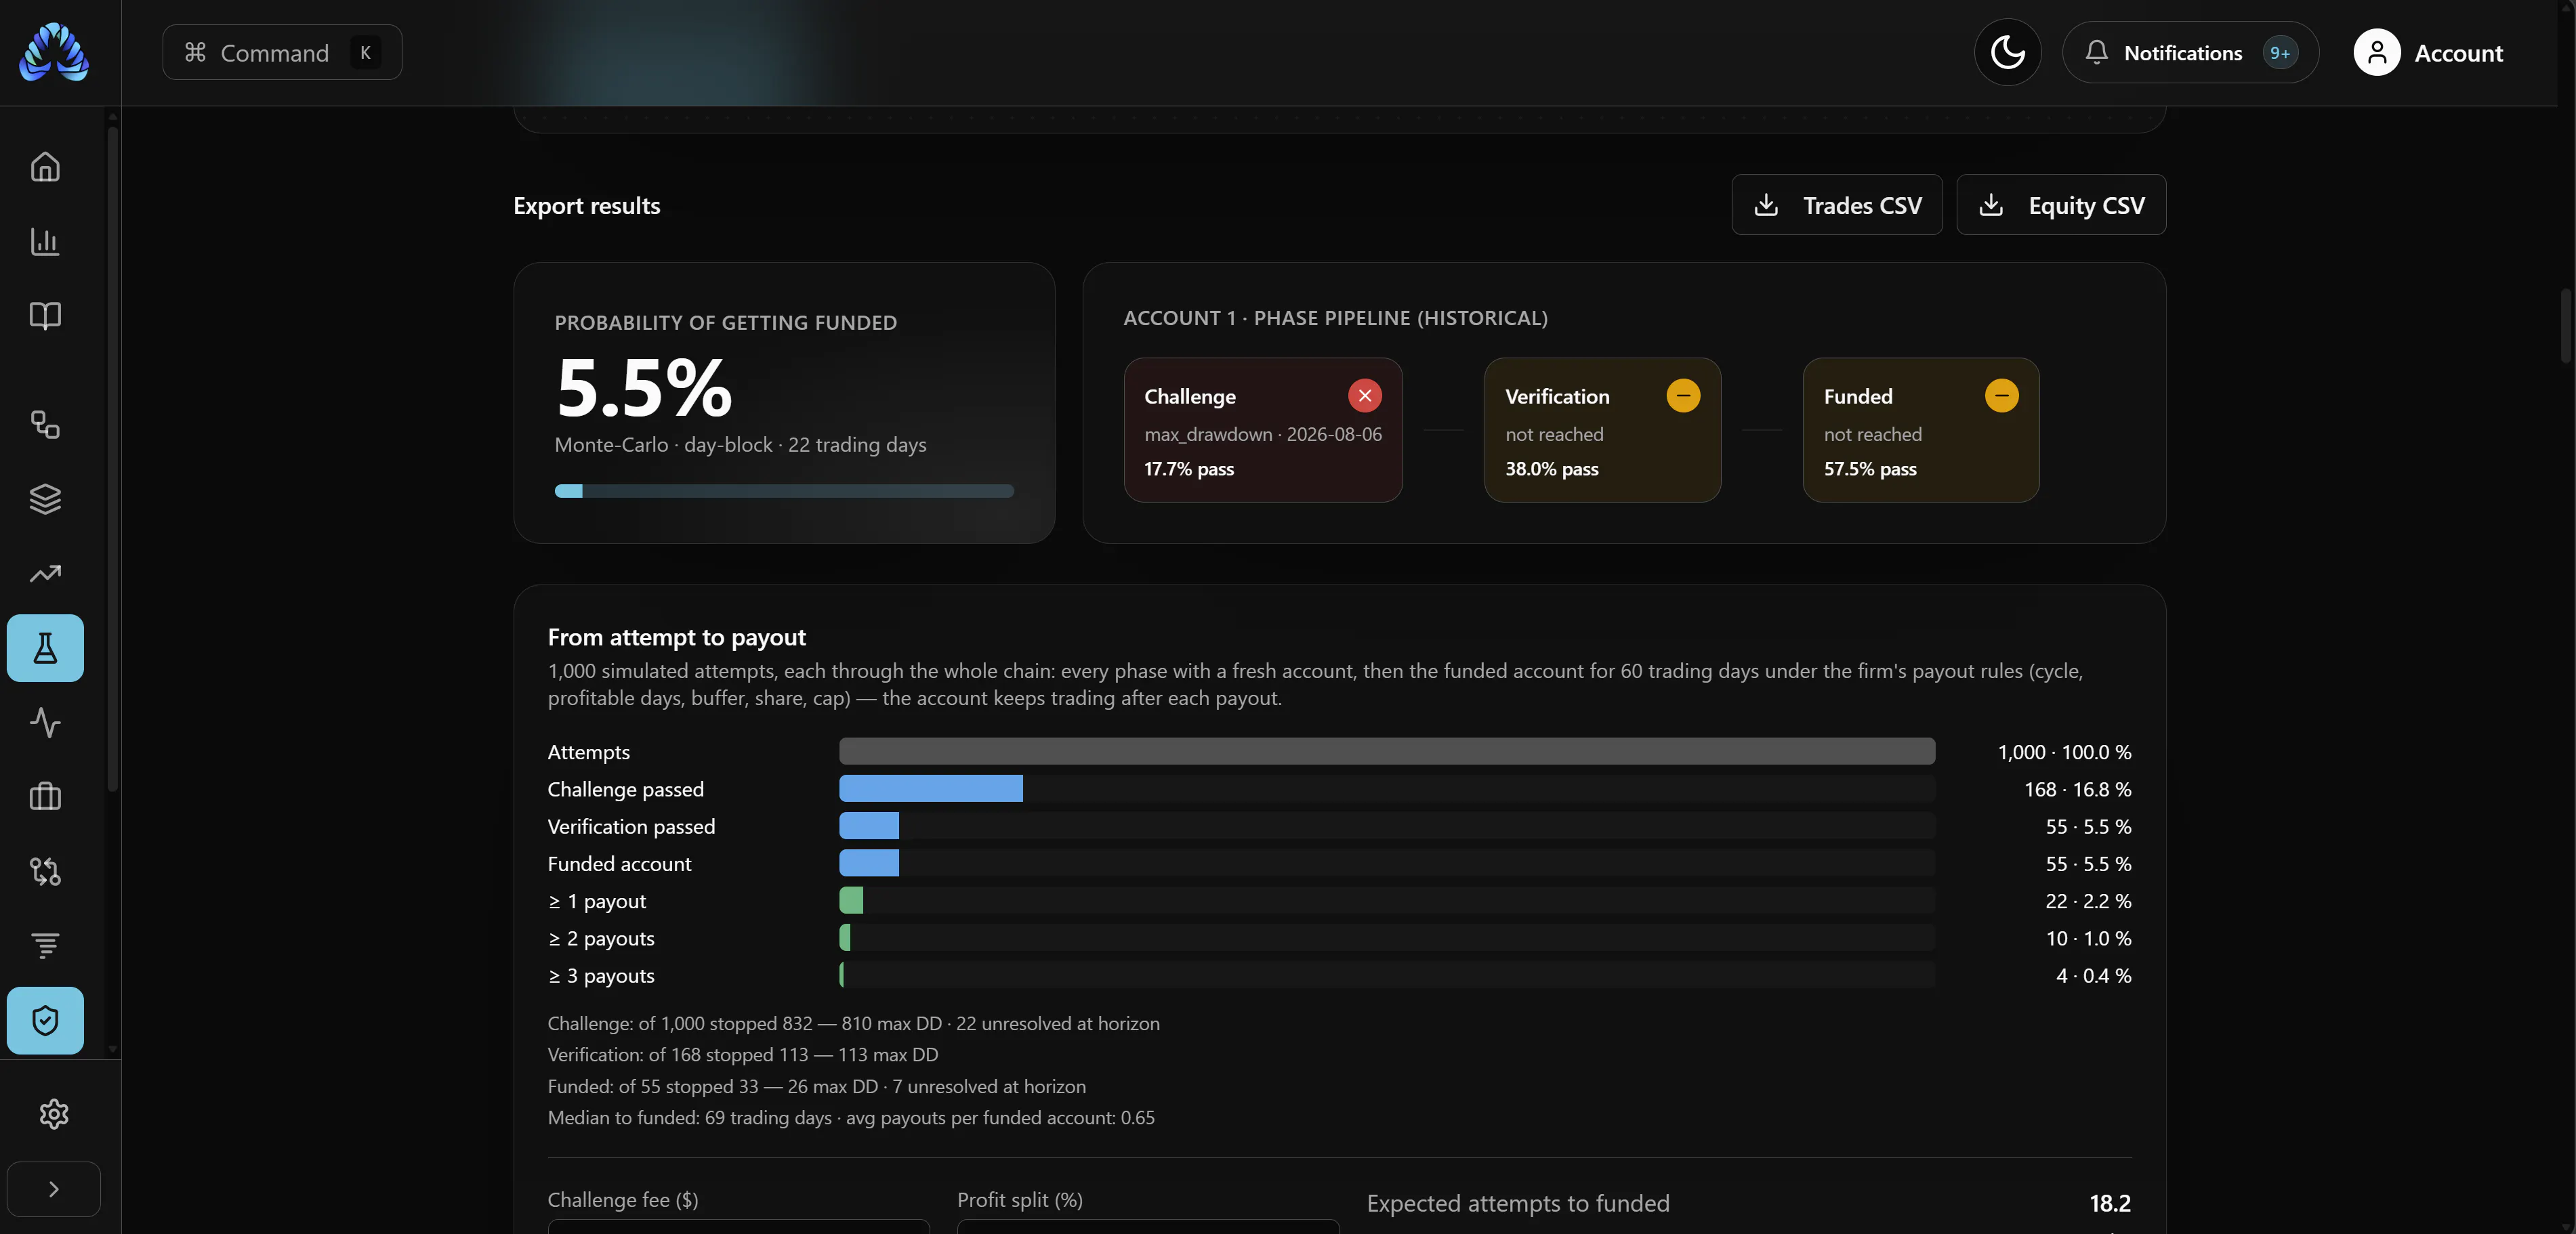The height and width of the screenshot is (1234, 2576).
Task: Click the red X status on Challenge card
Action: tap(1364, 395)
